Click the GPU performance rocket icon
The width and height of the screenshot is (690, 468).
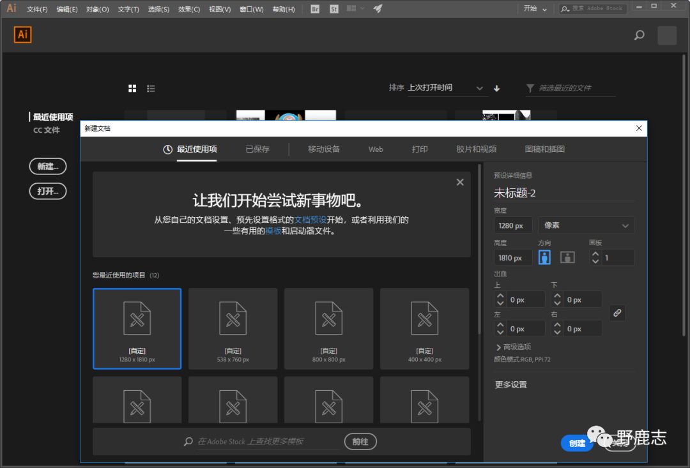point(378,9)
